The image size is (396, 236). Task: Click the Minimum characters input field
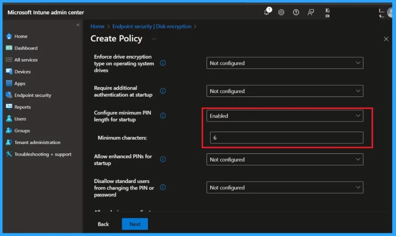[287, 138]
